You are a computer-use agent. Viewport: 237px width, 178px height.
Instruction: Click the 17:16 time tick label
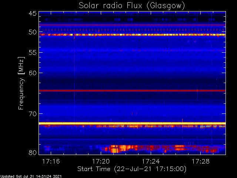(51, 162)
